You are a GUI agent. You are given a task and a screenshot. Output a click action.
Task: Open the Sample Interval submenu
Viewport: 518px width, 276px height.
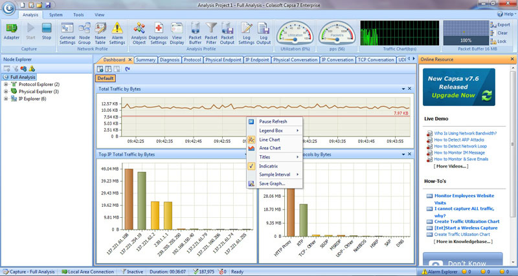[x=275, y=175]
